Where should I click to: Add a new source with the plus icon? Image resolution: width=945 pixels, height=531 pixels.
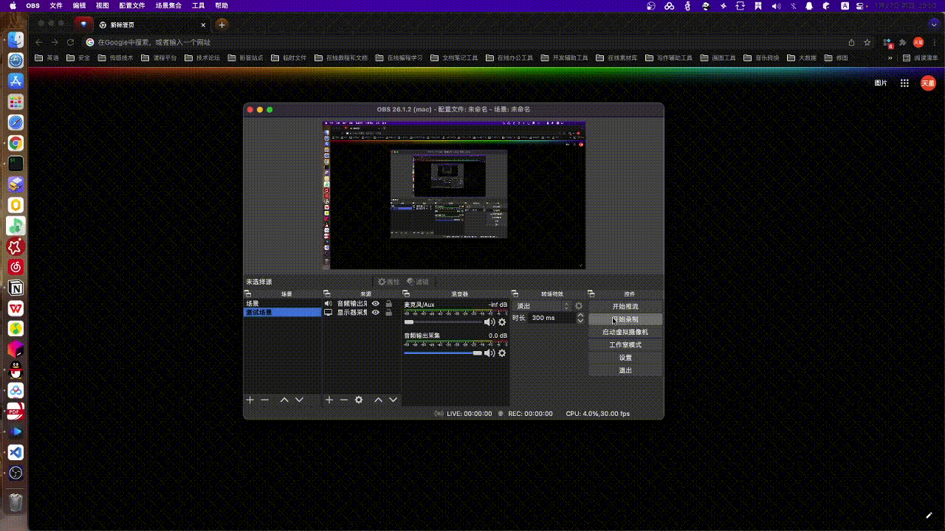[x=329, y=400]
